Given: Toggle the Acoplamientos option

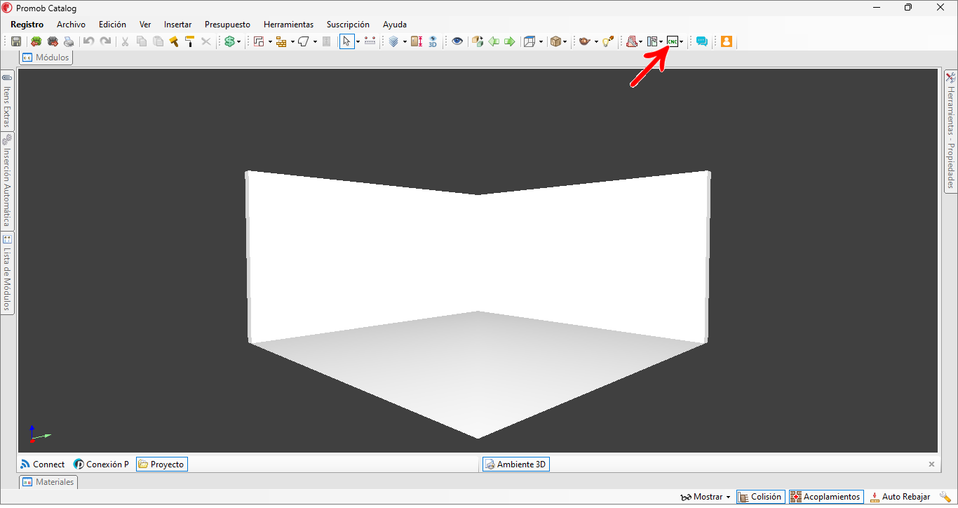Looking at the screenshot, I should (x=825, y=497).
